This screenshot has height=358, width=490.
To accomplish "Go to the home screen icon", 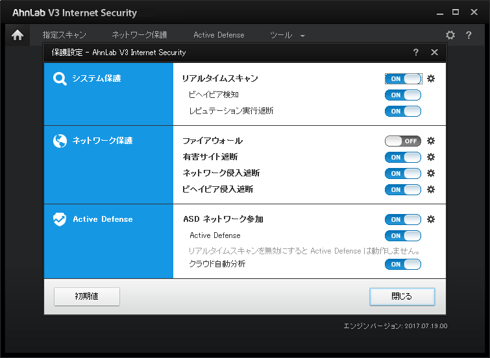I will [18, 35].
